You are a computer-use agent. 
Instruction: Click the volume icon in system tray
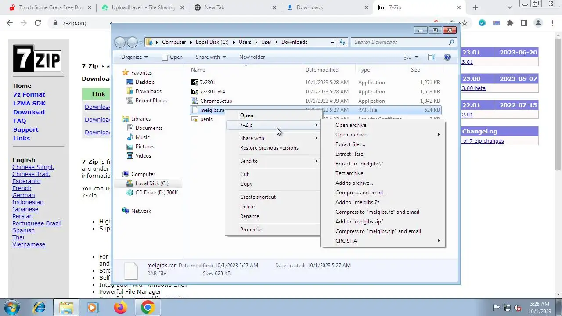point(518,308)
